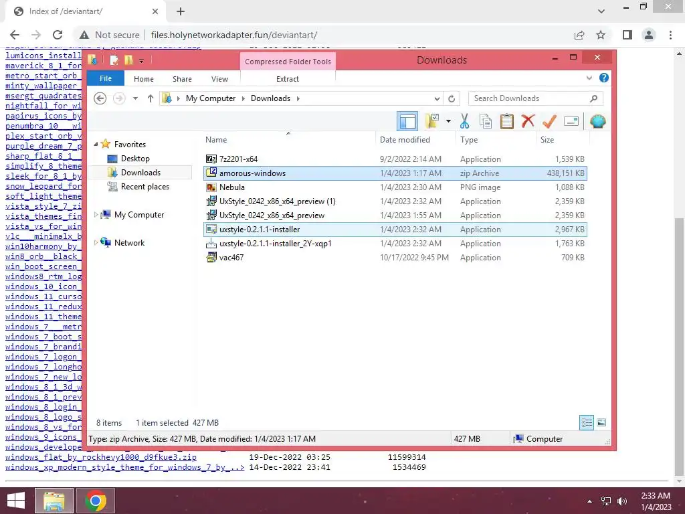The width and height of the screenshot is (685, 514).
Task: Go back in Explorer navigation
Action: pyautogui.click(x=100, y=98)
